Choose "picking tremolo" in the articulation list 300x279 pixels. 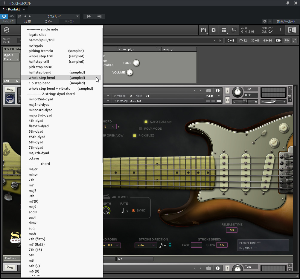pyautogui.click(x=41, y=51)
